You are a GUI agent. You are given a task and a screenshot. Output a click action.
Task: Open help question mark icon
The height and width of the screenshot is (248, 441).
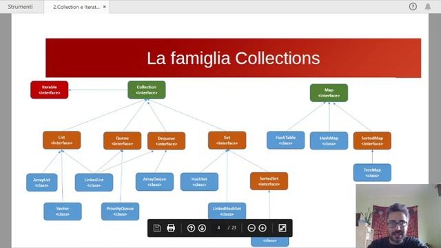tap(413, 6)
